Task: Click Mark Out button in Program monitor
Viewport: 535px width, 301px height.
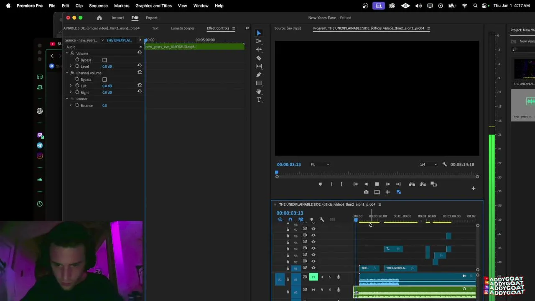Action: (341, 184)
